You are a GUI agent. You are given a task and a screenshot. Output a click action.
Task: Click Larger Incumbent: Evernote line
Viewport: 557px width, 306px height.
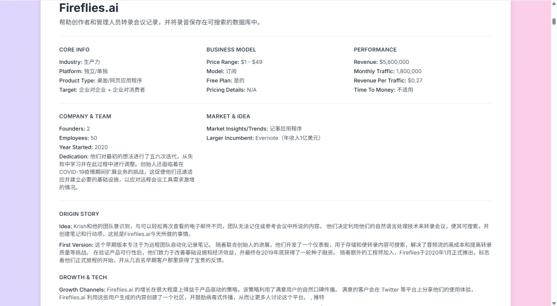coord(265,138)
